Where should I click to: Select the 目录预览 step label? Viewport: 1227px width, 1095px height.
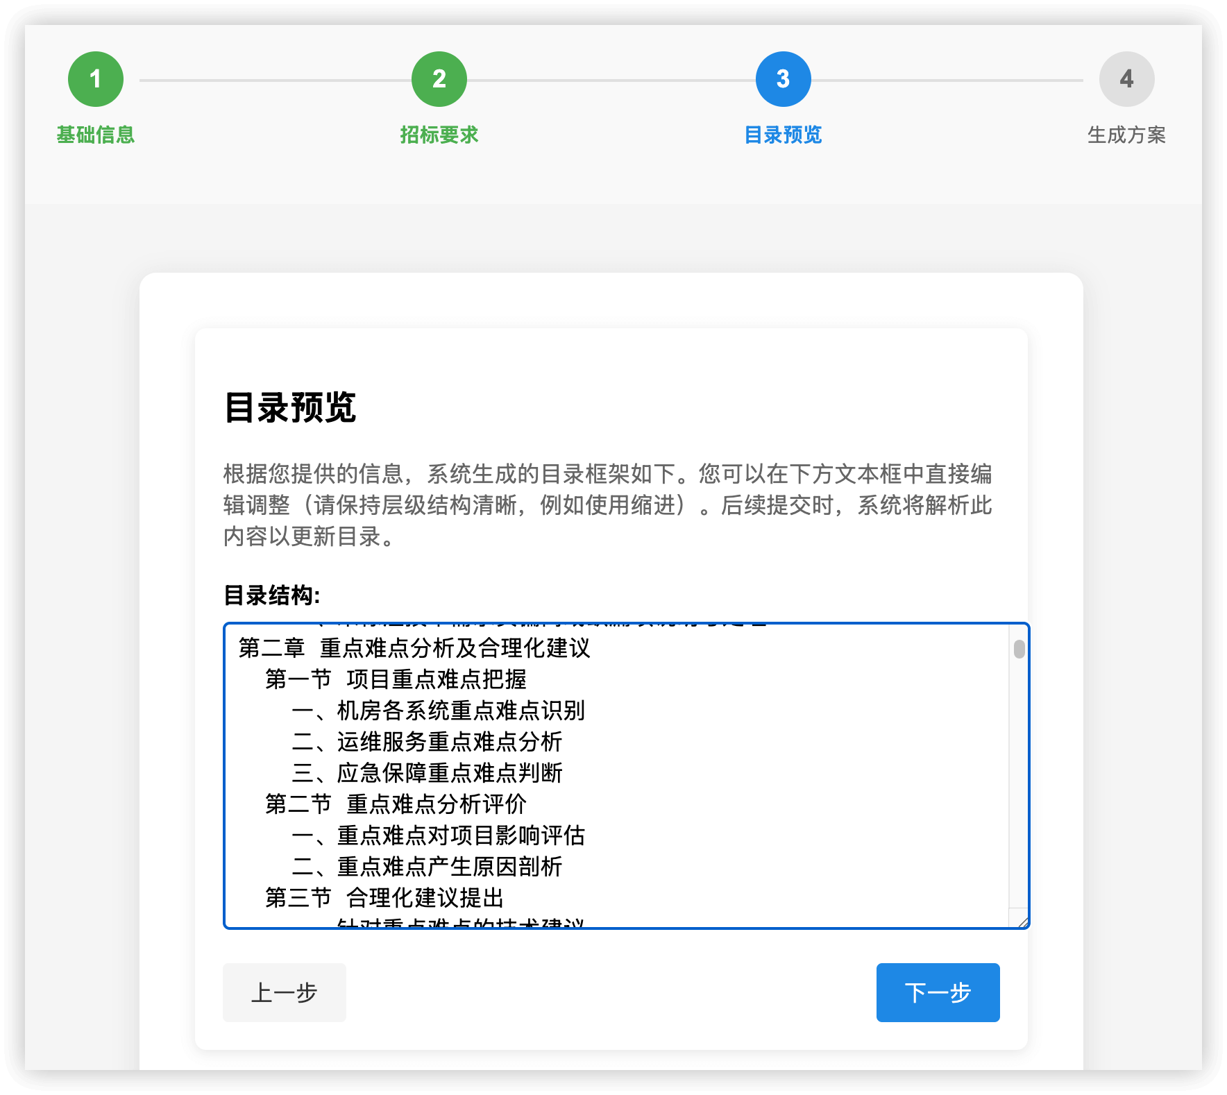783,135
